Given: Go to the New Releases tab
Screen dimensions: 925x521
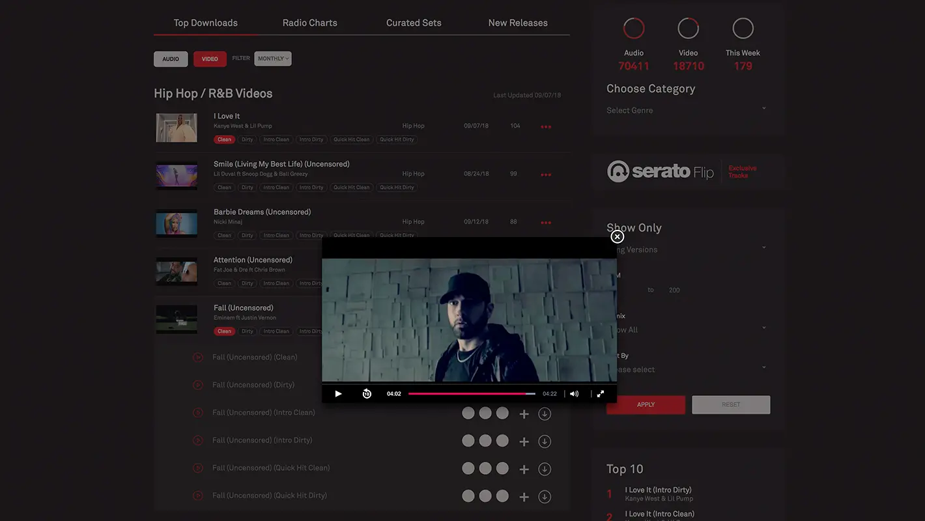Looking at the screenshot, I should click(x=518, y=23).
